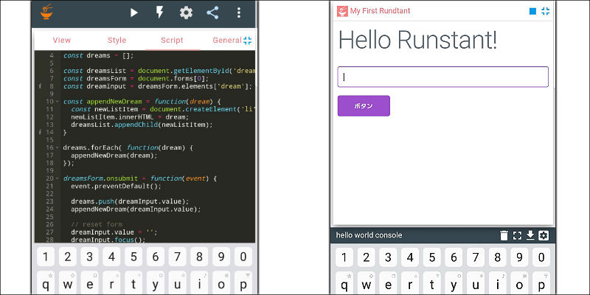Expand console with fullscreen icon

(518, 235)
